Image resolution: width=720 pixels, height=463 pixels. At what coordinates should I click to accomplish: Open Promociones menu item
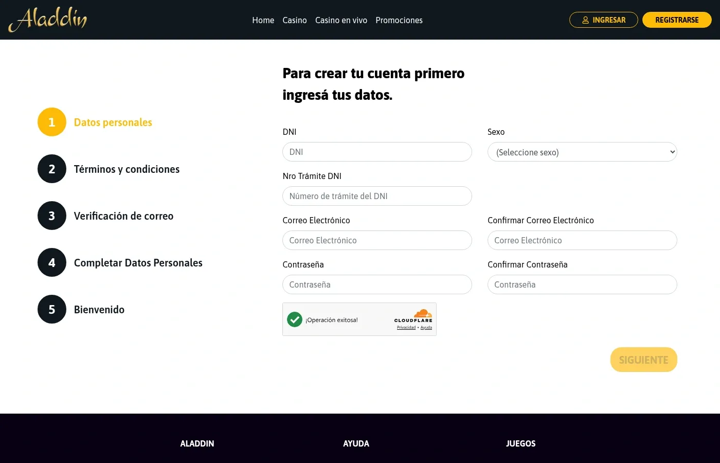[399, 20]
